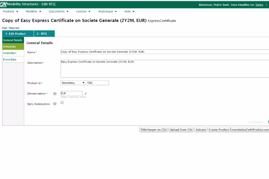The width and height of the screenshot is (269, 179).
Task: Open the Demo link in the header
Action: 259,5
